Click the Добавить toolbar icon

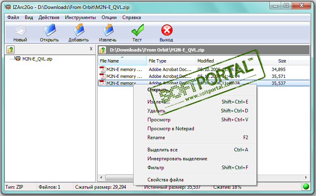tap(79, 30)
